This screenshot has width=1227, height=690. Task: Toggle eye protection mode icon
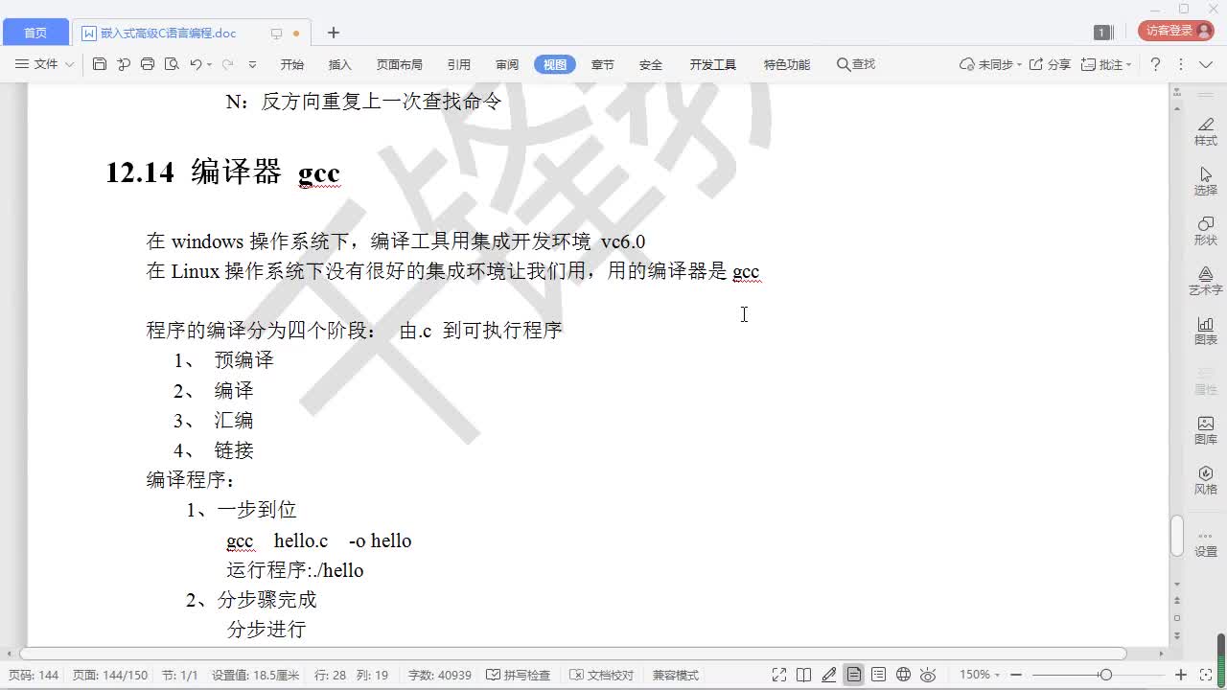pos(928,675)
